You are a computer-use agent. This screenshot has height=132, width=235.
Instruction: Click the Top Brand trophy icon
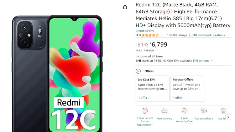tap(223, 111)
